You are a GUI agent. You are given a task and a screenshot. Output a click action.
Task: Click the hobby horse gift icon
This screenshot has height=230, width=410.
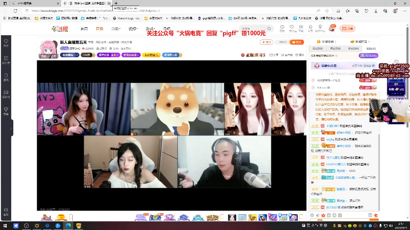[47, 217]
